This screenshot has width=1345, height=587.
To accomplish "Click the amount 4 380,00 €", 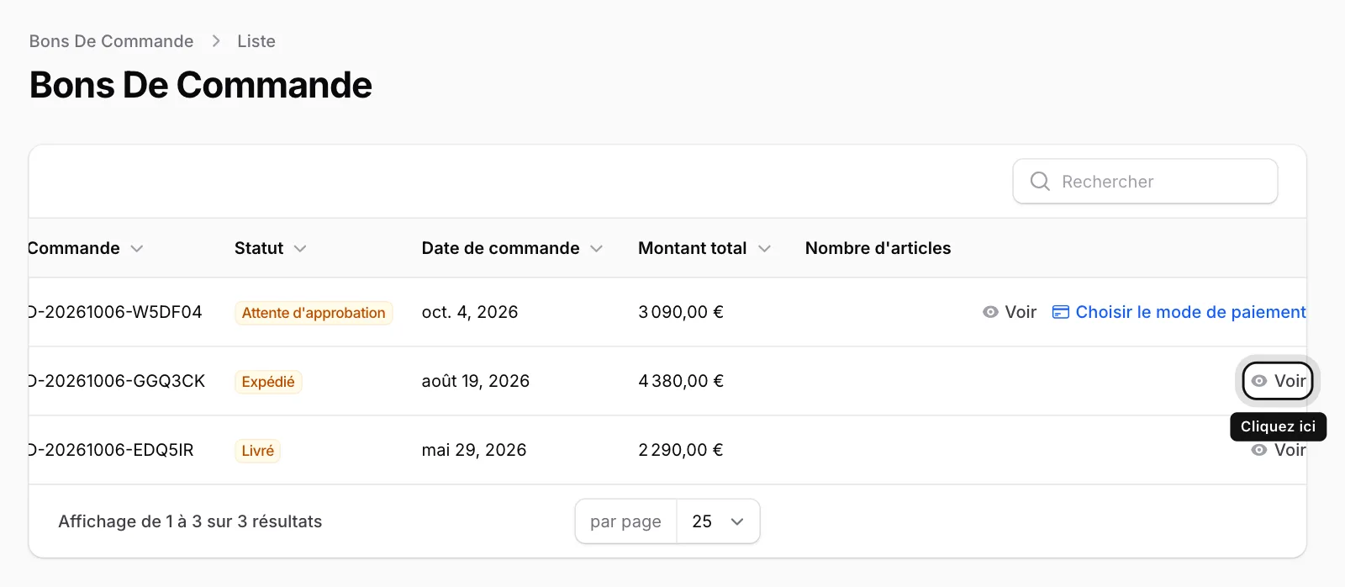I will tap(681, 381).
